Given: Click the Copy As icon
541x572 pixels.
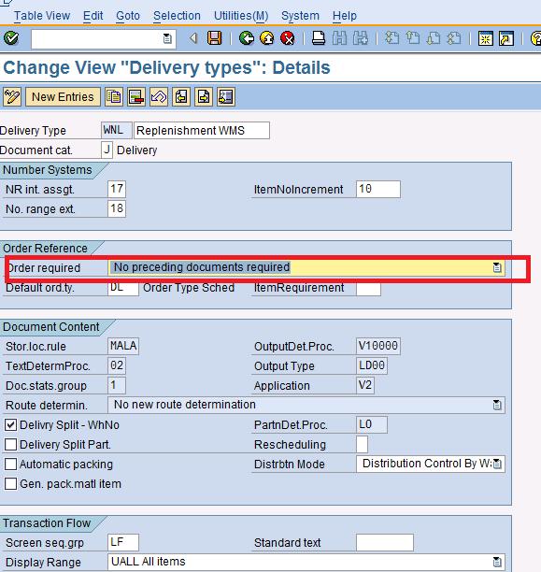Looking at the screenshot, I should pos(114,97).
